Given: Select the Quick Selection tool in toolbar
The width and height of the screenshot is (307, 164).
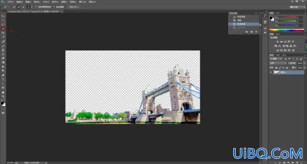Looking at the screenshot, I should [3, 29].
